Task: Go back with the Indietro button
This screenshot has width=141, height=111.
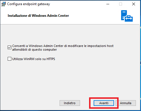Action: coord(70,103)
